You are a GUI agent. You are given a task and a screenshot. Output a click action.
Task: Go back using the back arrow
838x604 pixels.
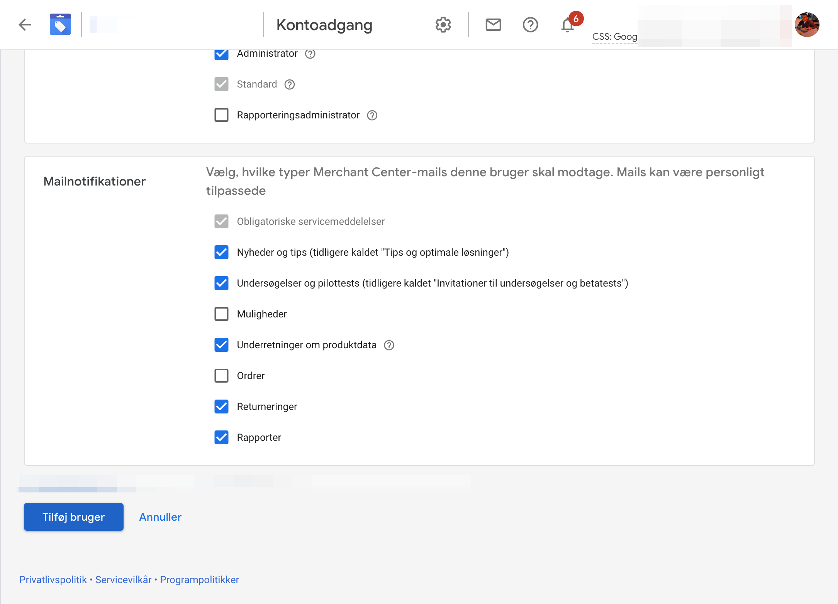point(25,25)
